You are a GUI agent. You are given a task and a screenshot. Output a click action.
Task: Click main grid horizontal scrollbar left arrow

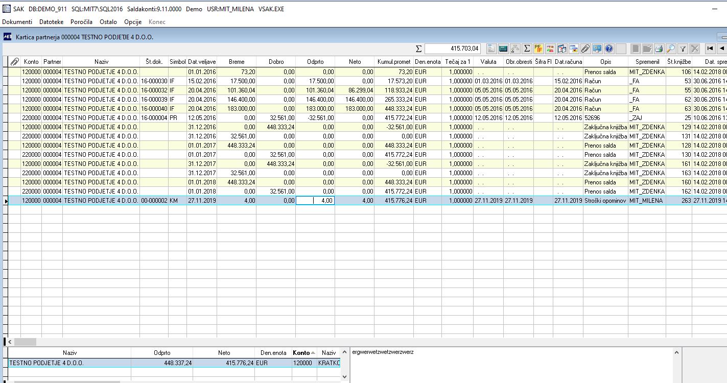pos(10,342)
